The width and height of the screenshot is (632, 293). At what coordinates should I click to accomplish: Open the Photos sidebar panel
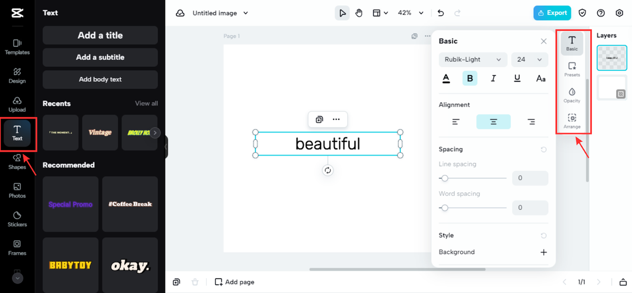(17, 191)
